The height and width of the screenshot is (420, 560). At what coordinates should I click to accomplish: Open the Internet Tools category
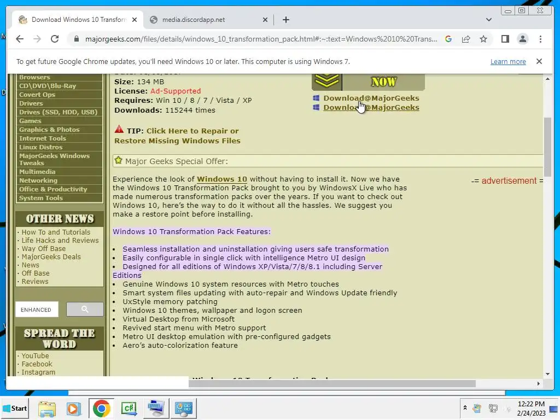tap(43, 138)
